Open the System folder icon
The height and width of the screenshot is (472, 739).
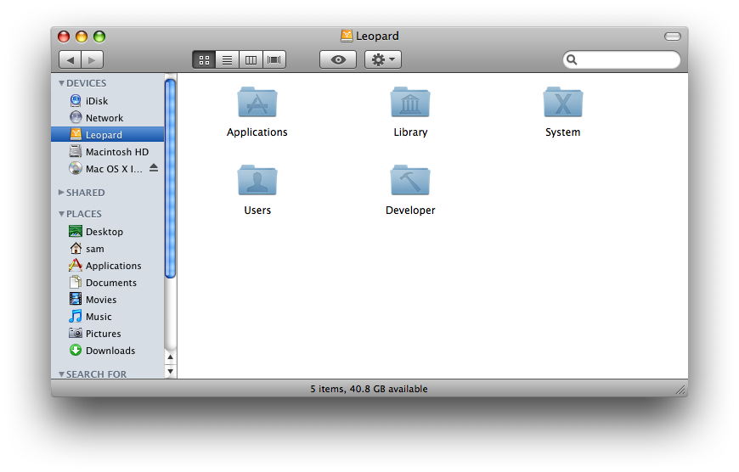click(x=562, y=102)
